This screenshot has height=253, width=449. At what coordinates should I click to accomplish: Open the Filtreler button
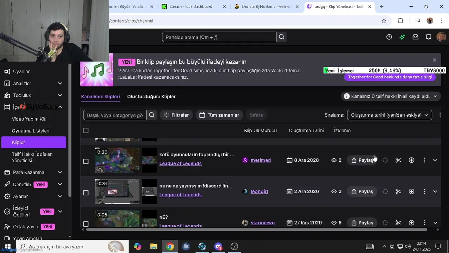click(x=176, y=115)
